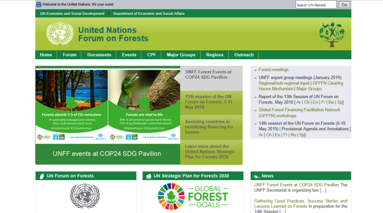Image resolution: width=383 pixels, height=213 pixels.
Task: Click the lizard icon beside News heading
Action: pos(257,176)
